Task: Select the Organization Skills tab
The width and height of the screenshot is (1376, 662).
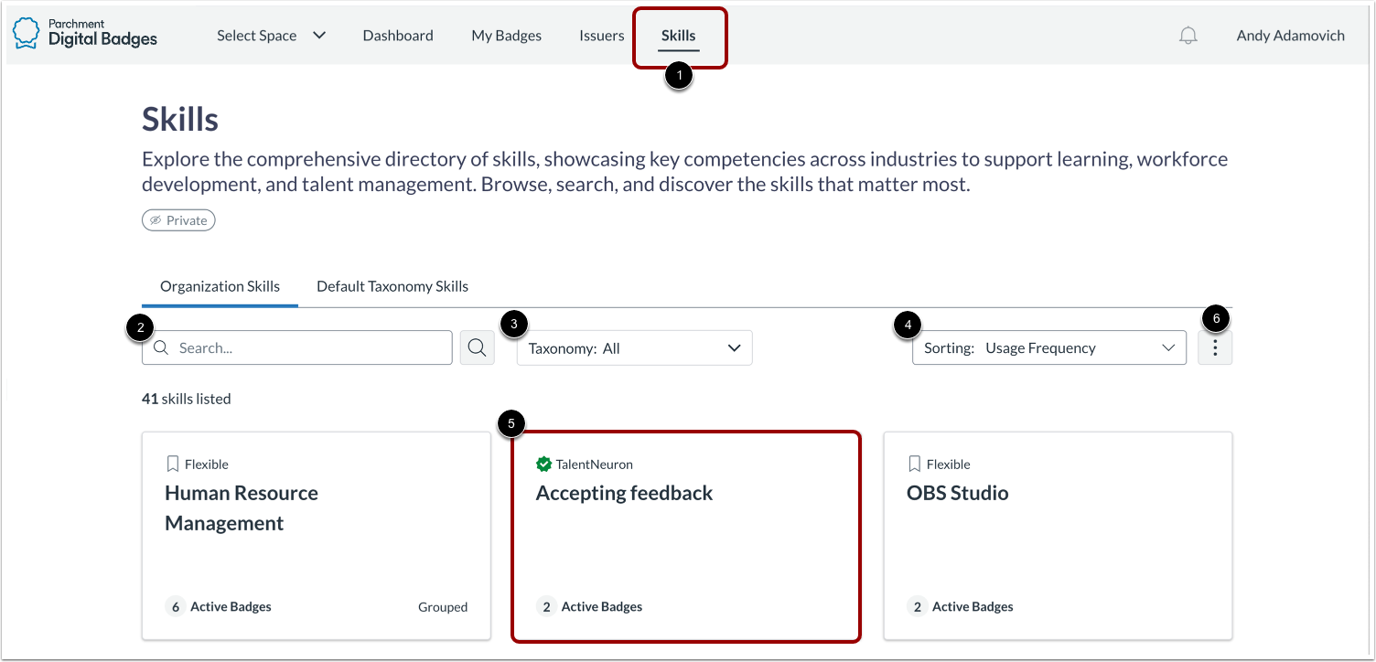Action: coord(220,286)
